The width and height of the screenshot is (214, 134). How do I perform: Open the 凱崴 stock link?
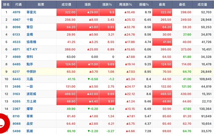30,131
